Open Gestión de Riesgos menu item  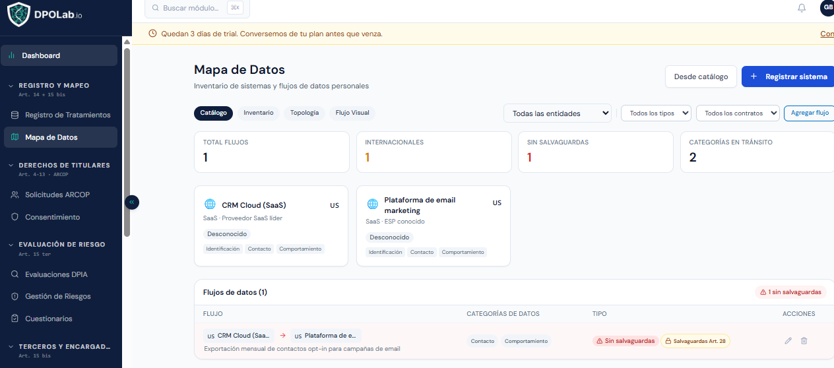[61, 296]
